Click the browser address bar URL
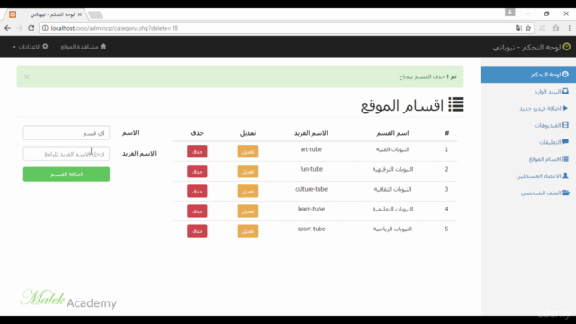The height and width of the screenshot is (324, 576). [x=114, y=28]
